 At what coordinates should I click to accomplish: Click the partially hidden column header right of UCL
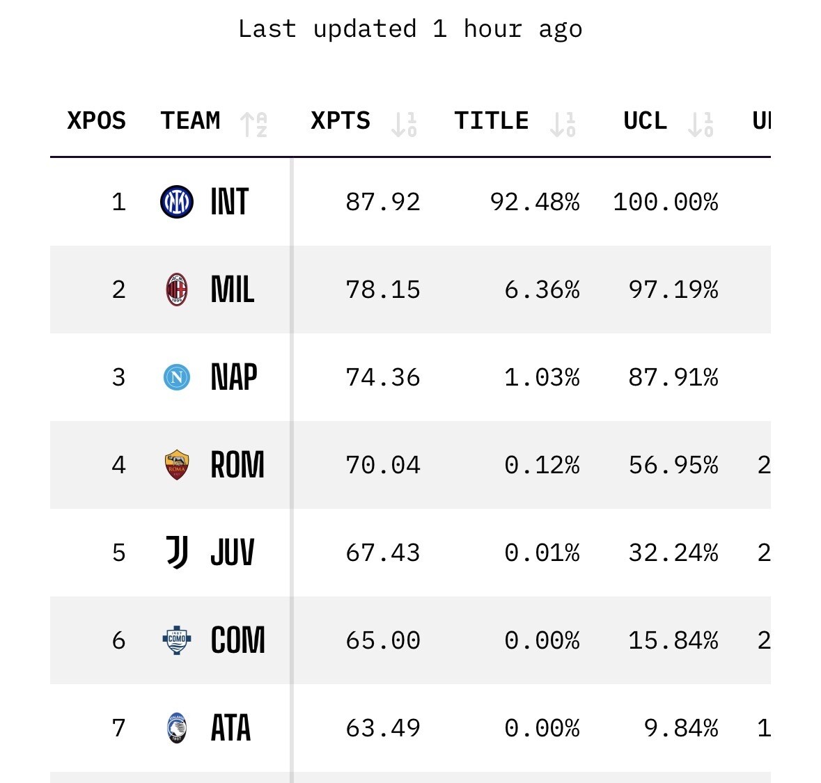tap(761, 121)
